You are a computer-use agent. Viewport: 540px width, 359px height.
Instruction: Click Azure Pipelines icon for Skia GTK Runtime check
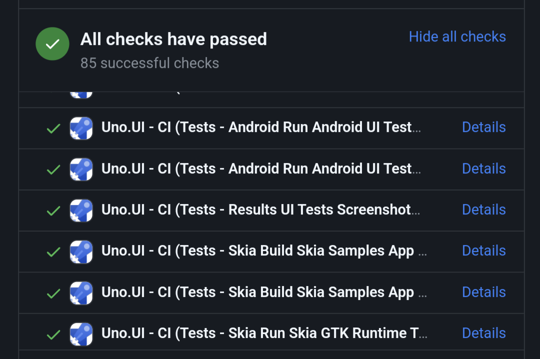coord(81,333)
